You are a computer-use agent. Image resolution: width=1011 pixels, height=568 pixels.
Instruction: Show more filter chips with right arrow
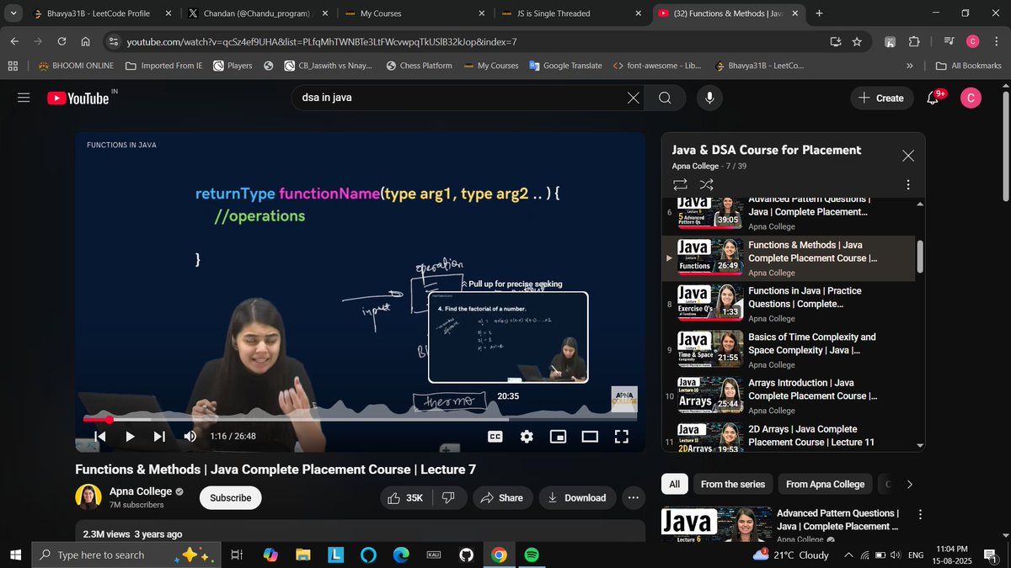pyautogui.click(x=909, y=484)
